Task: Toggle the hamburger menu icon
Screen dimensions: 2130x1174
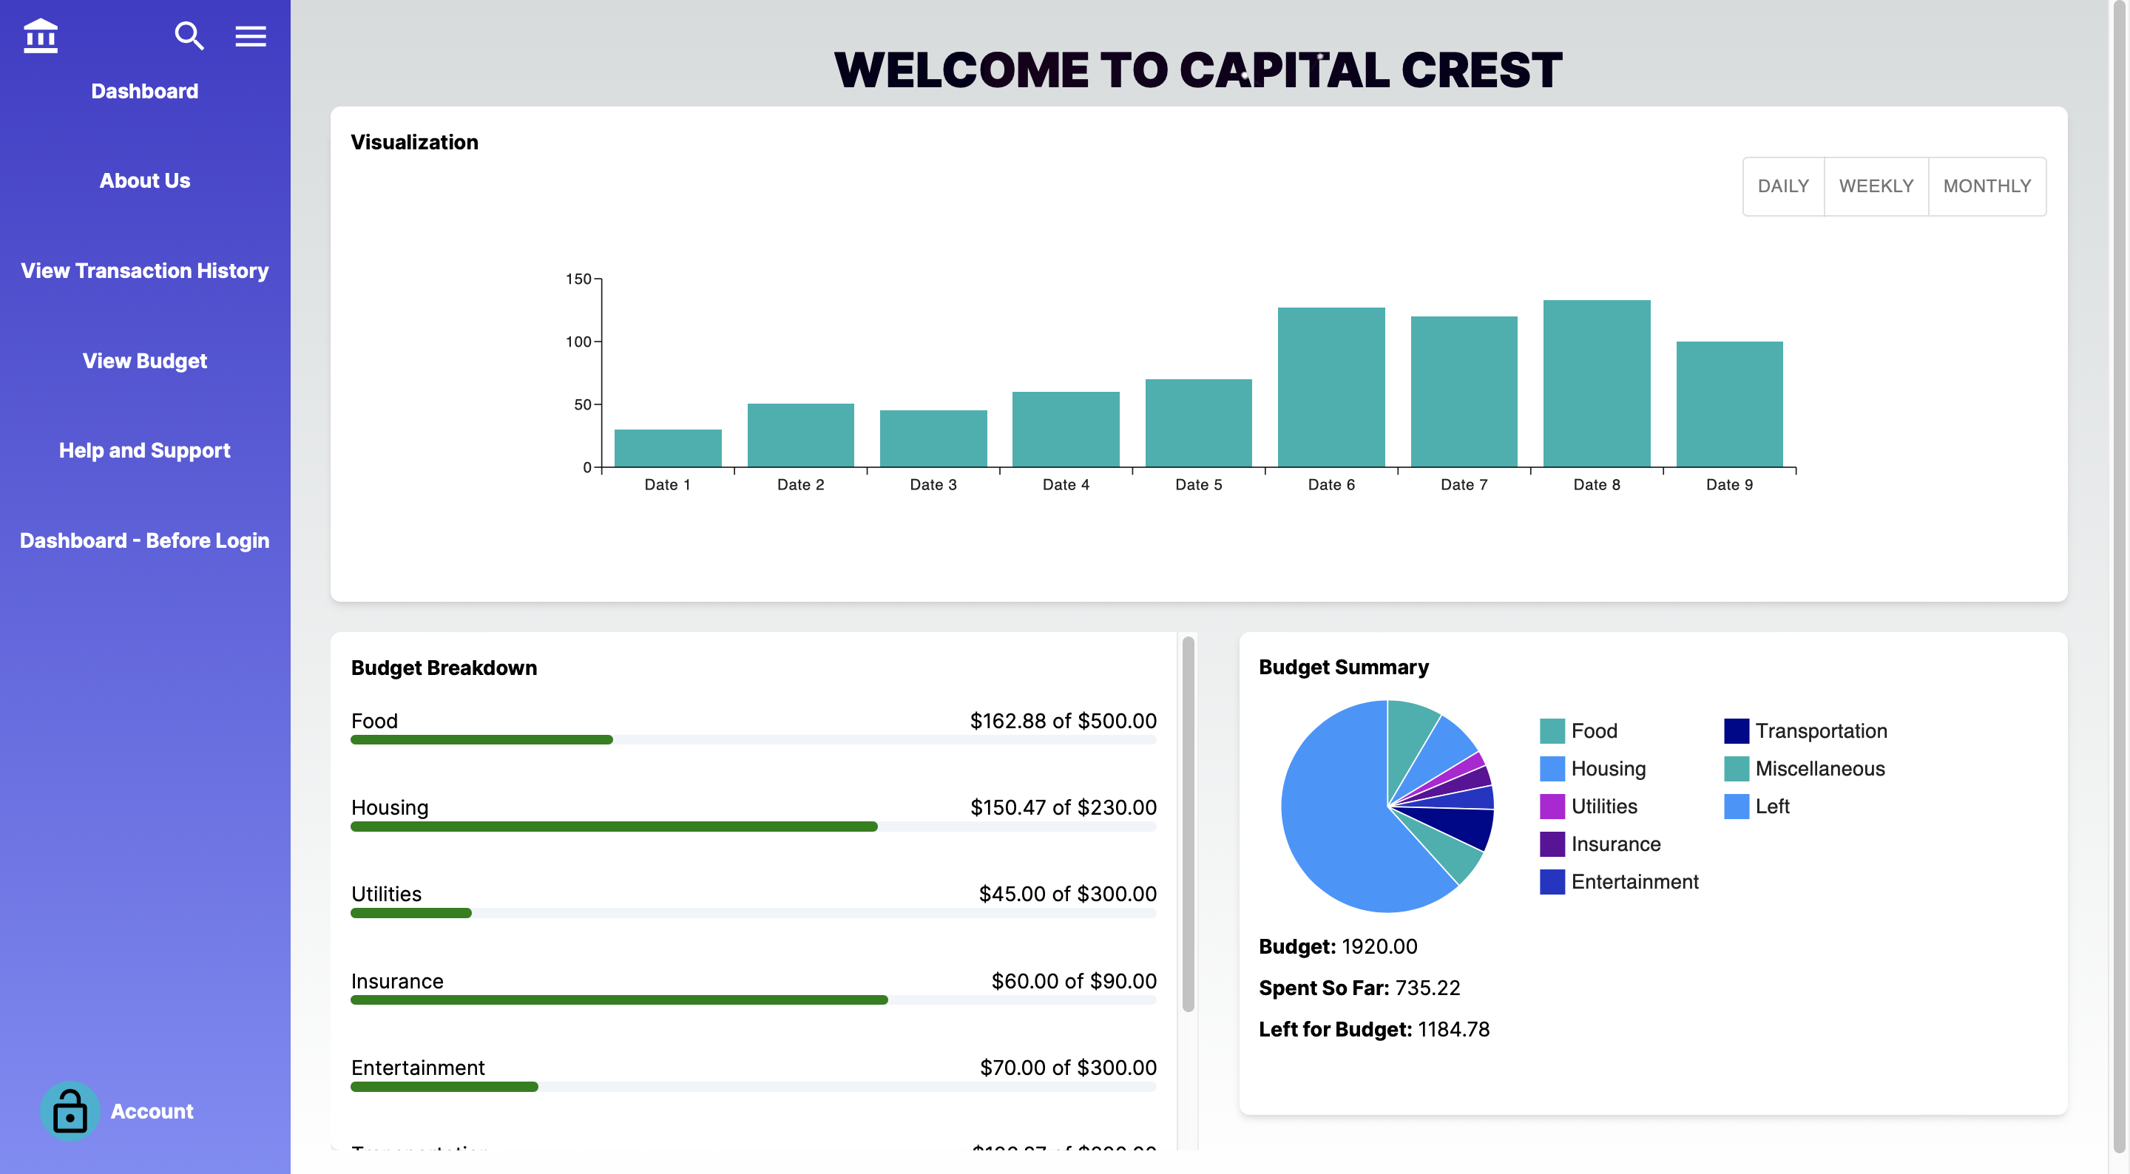Action: 251,36
